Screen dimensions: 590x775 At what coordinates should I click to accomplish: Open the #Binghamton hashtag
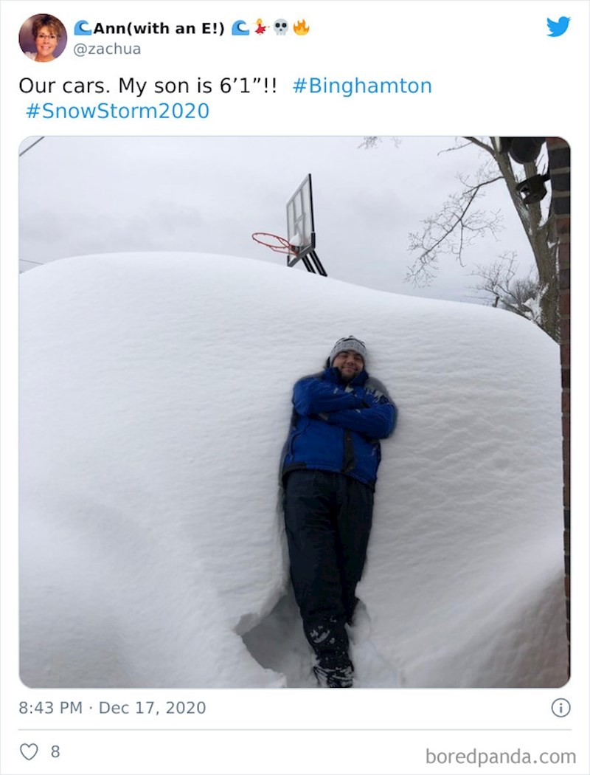click(x=362, y=86)
